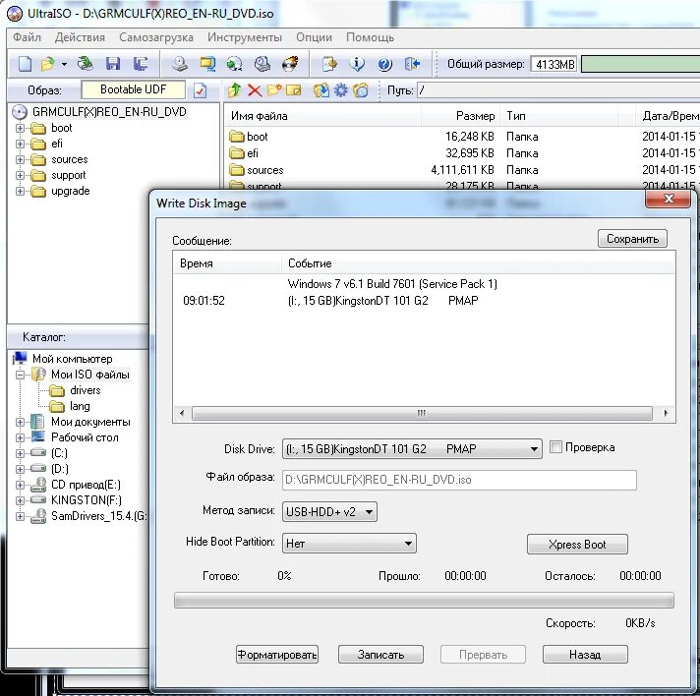Click the blue gear settings icon
The width and height of the screenshot is (700, 696).
tap(340, 90)
